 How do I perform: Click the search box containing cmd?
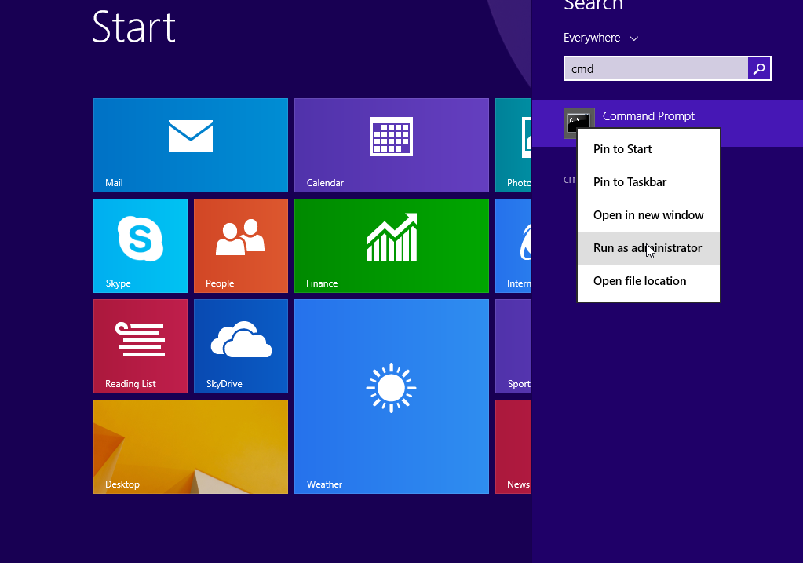click(656, 68)
